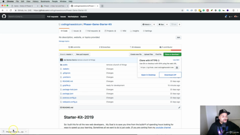Open the Branch: master dropdown
The height and width of the screenshot is (135, 240).
[x=66, y=54]
